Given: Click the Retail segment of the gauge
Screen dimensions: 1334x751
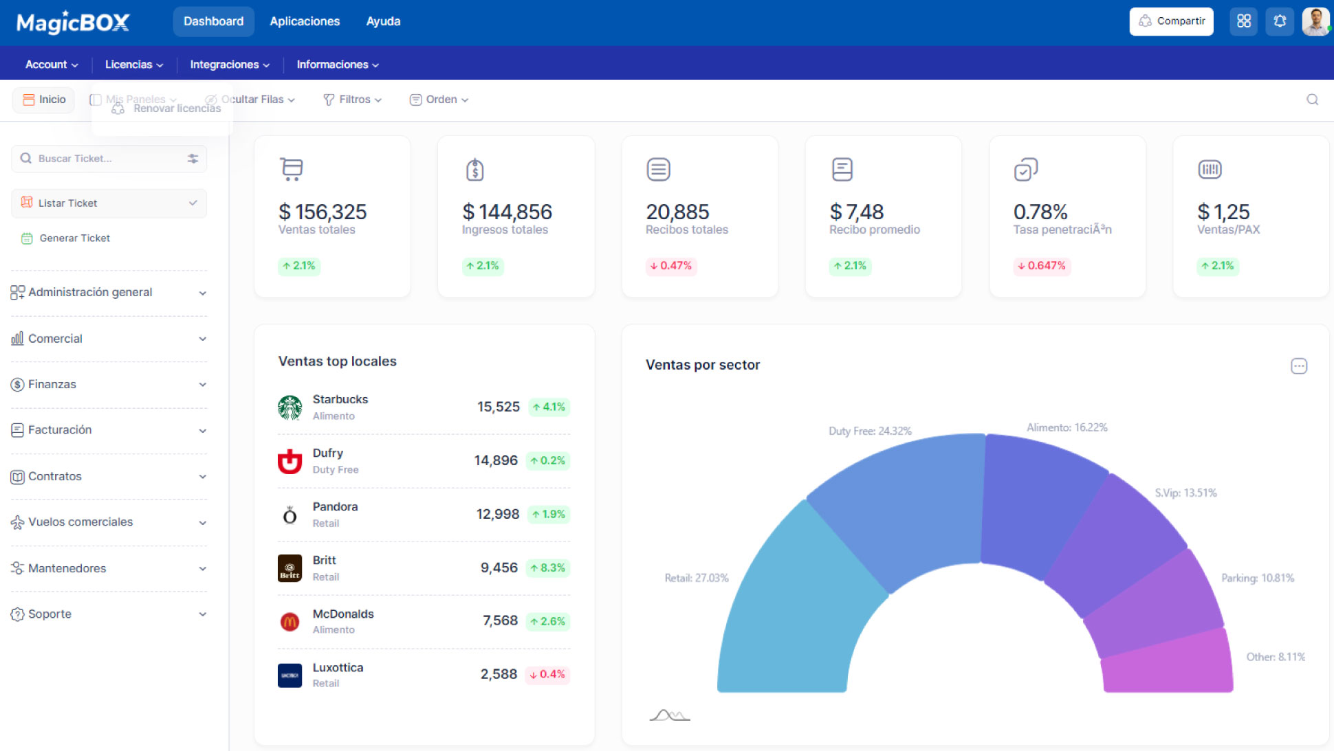Looking at the screenshot, I should [791, 612].
